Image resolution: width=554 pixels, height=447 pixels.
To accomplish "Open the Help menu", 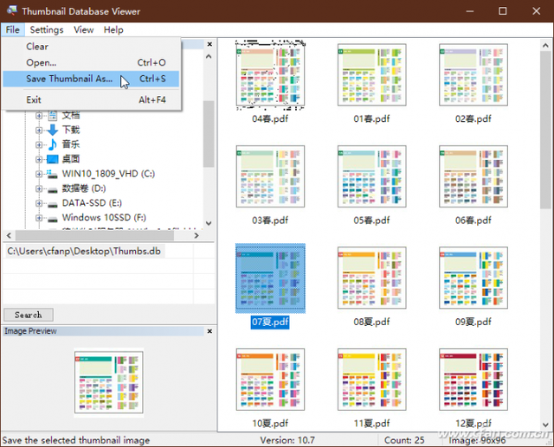I will pyautogui.click(x=113, y=30).
